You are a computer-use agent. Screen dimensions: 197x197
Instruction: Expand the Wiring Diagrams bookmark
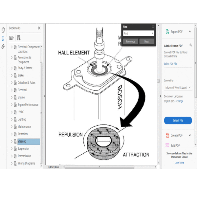(x=12, y=163)
